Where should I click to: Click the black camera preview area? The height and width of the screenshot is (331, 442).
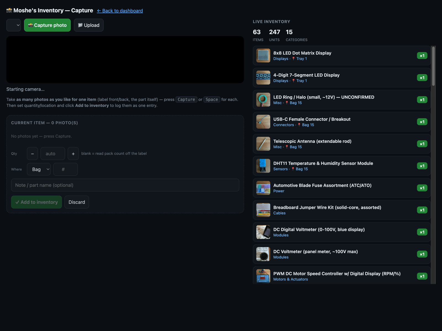(x=125, y=60)
